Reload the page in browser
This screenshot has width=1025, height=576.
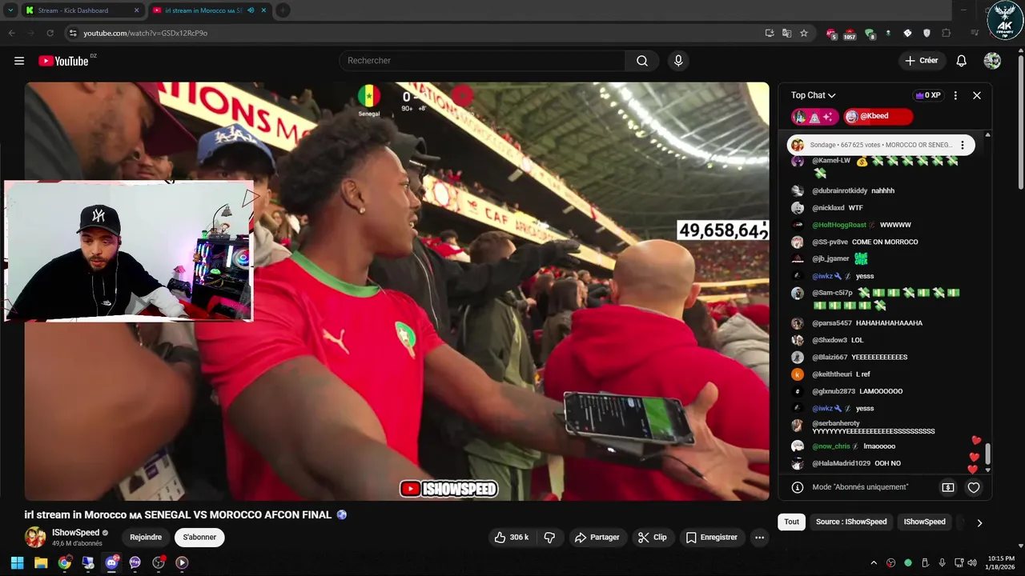tap(50, 33)
